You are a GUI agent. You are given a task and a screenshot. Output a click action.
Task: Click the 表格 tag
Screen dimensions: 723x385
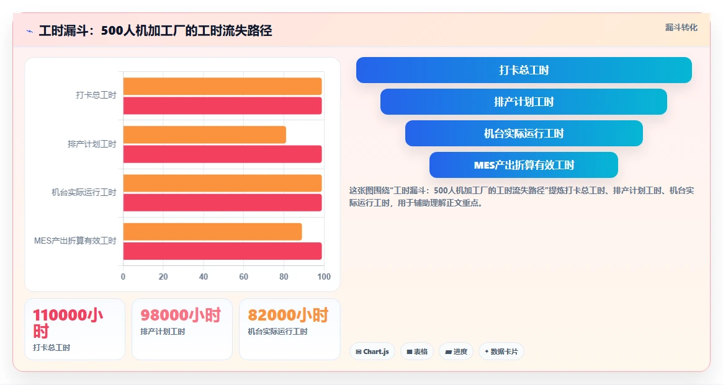tap(417, 352)
